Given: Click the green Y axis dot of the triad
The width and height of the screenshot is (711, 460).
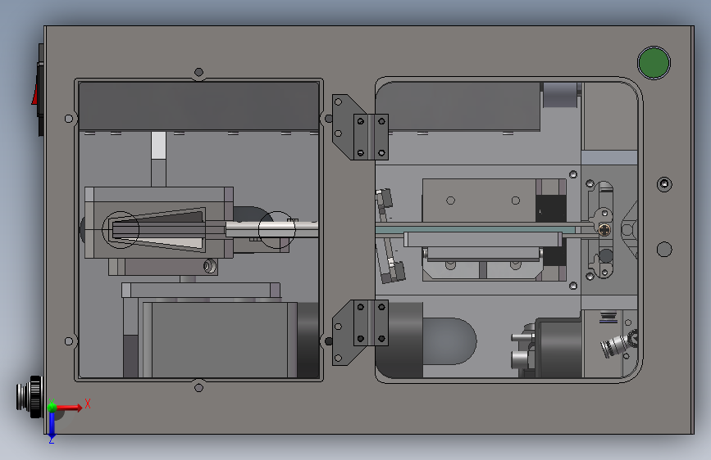Looking at the screenshot, I should coord(52,406).
